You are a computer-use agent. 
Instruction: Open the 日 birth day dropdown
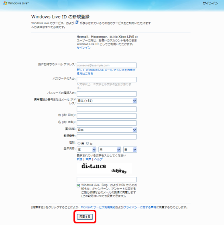click(x=130, y=150)
